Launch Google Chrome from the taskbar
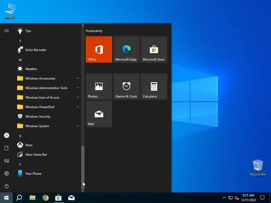 tap(46, 198)
